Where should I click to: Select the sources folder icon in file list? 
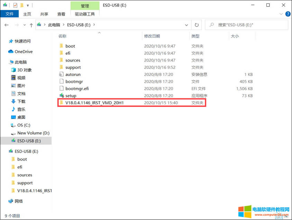(61, 60)
